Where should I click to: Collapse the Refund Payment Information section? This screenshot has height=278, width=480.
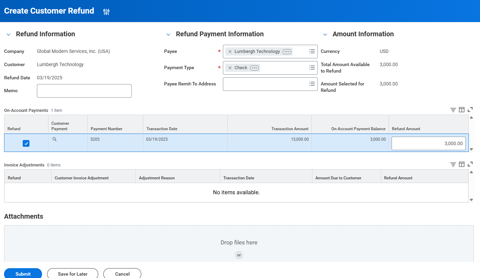tap(168, 35)
